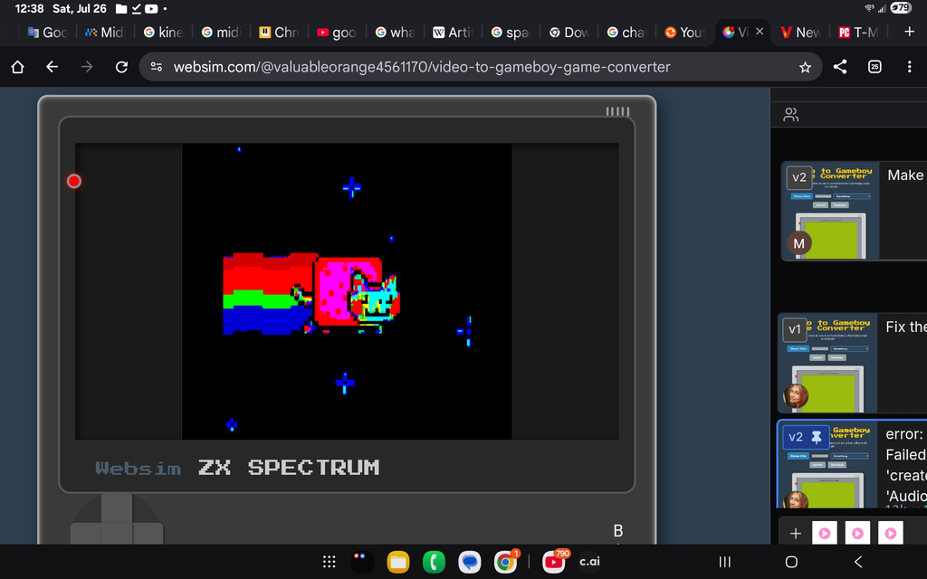Open the tab switcher showing 25 tabs
This screenshot has height=579, width=927.
(875, 67)
